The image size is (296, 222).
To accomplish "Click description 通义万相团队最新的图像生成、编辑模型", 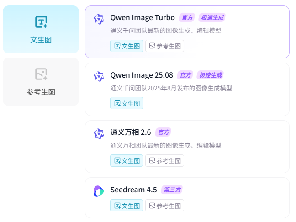I will click(166, 145).
